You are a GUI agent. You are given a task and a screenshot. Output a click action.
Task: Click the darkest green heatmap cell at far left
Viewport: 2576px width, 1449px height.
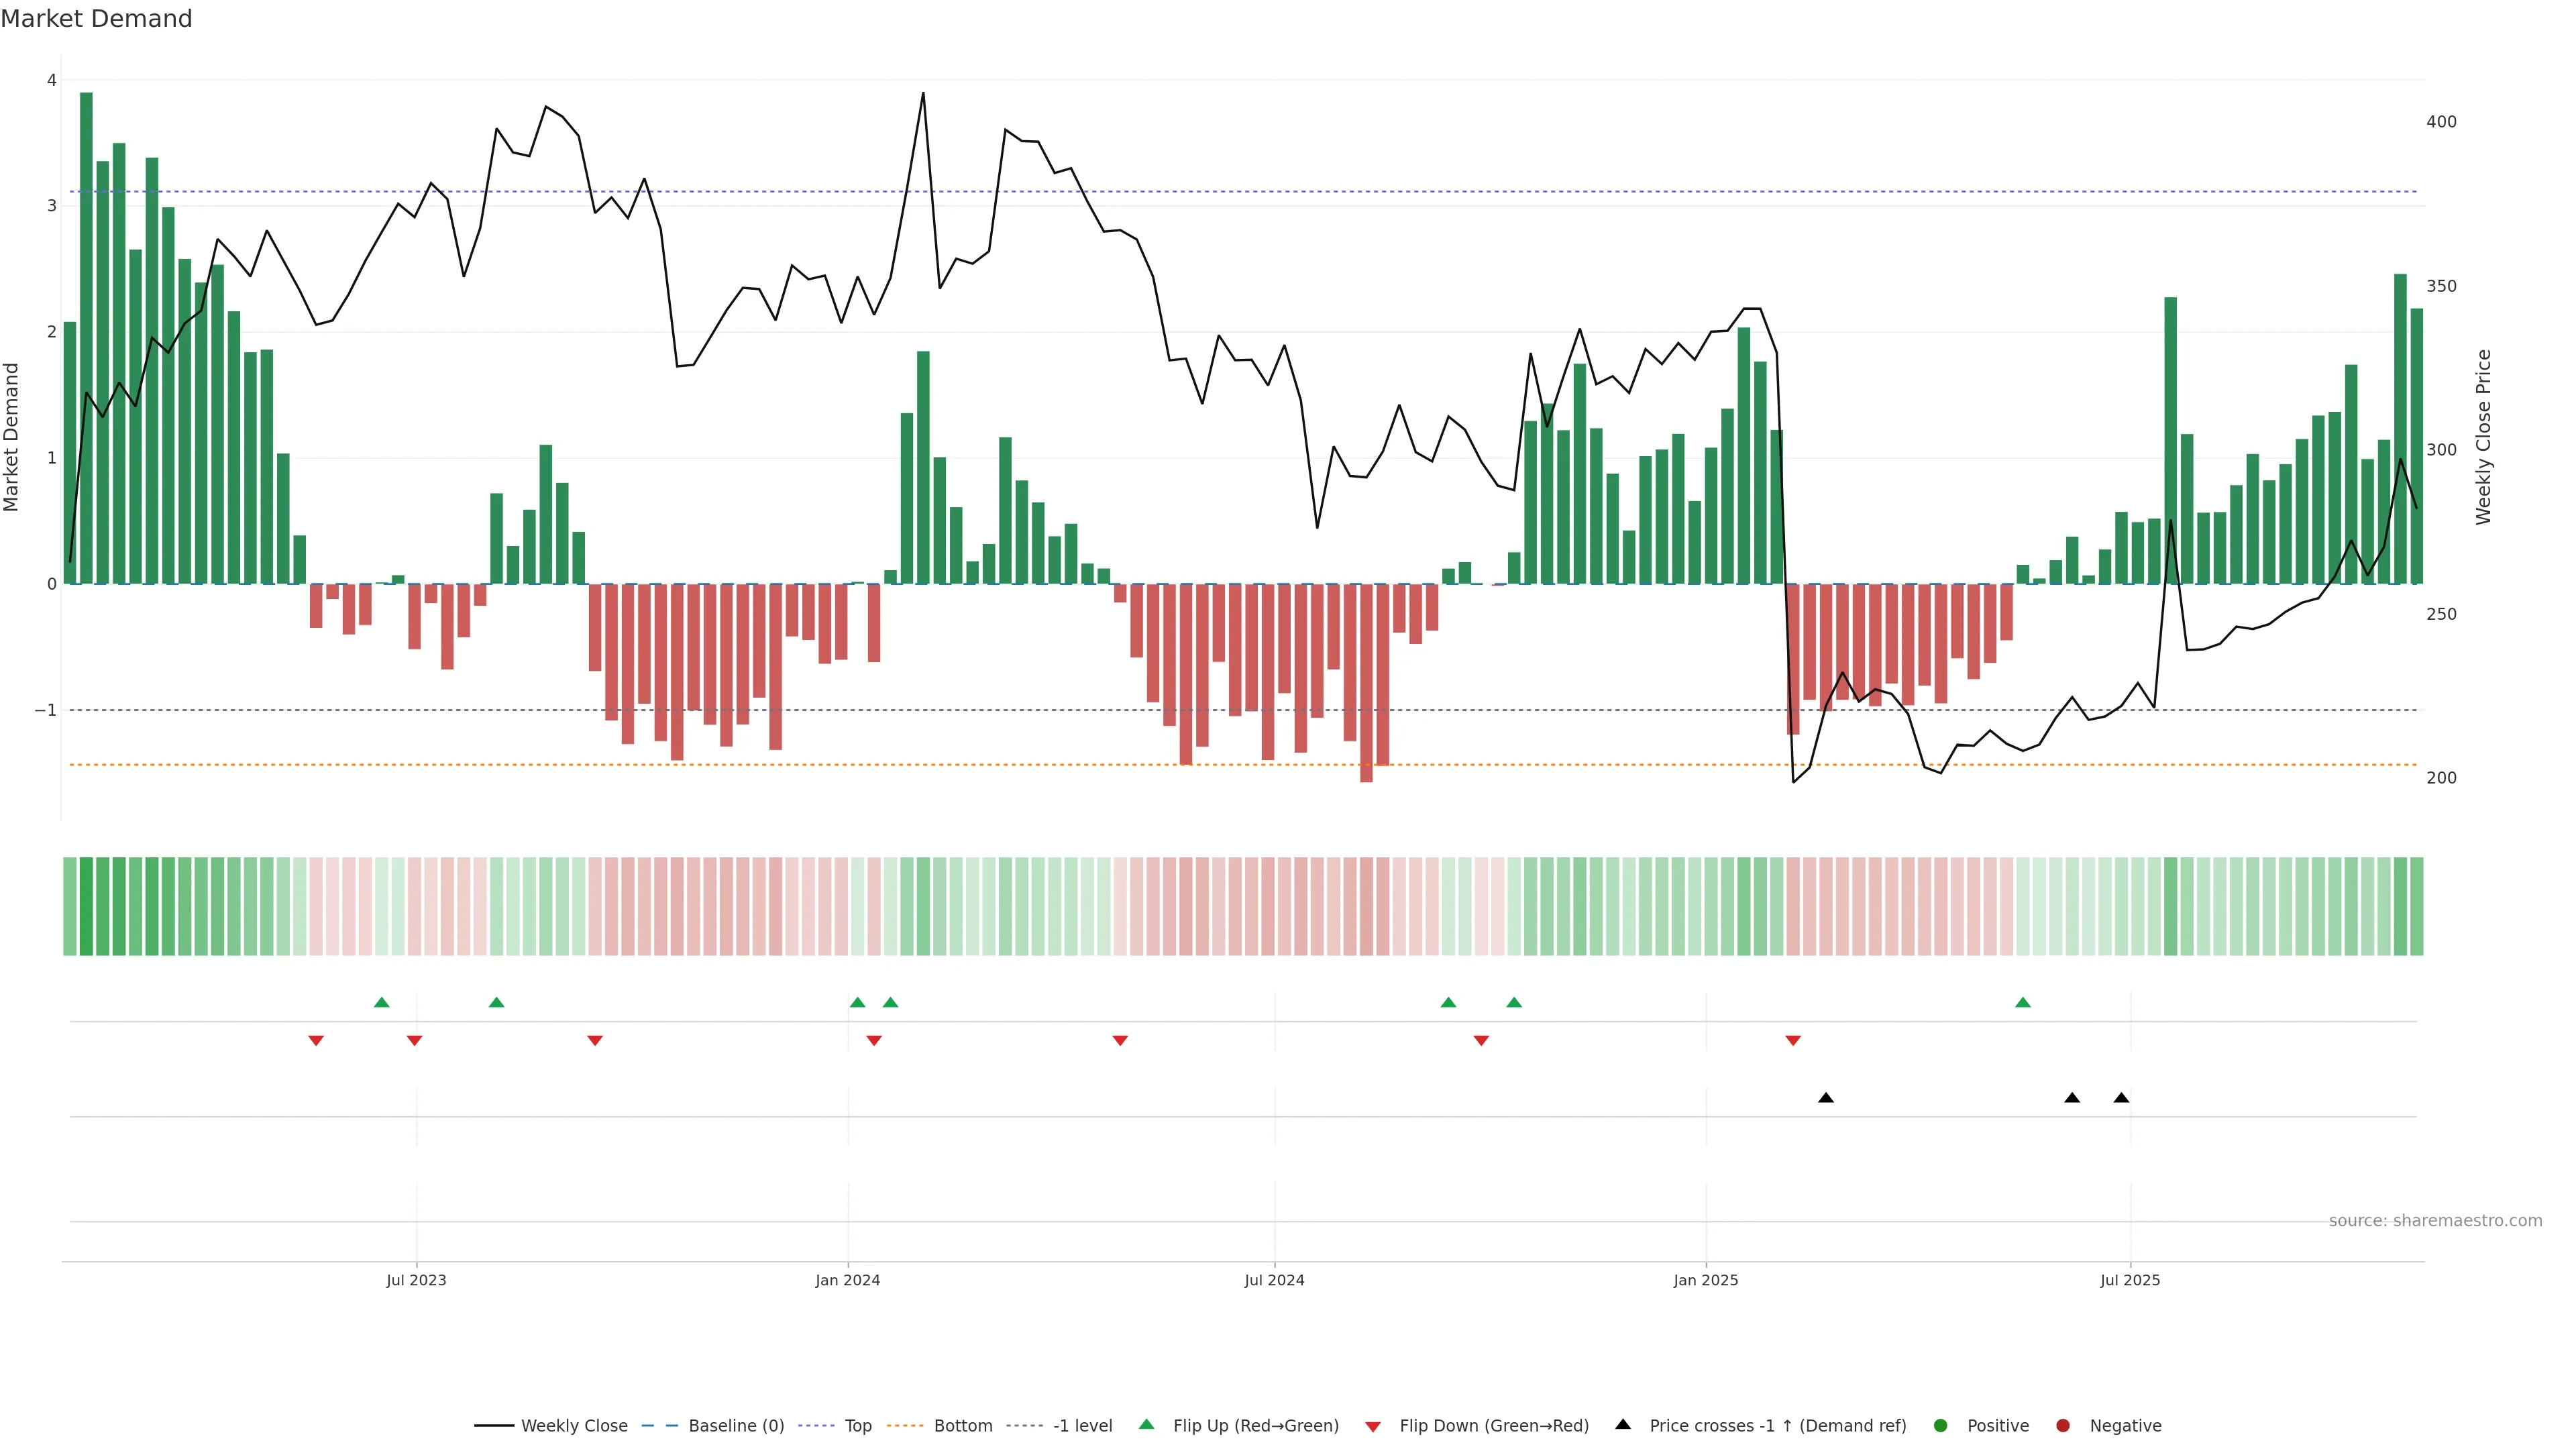click(x=86, y=906)
